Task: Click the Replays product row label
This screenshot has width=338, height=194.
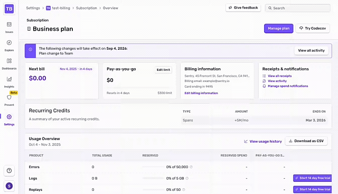Action: click(x=35, y=189)
